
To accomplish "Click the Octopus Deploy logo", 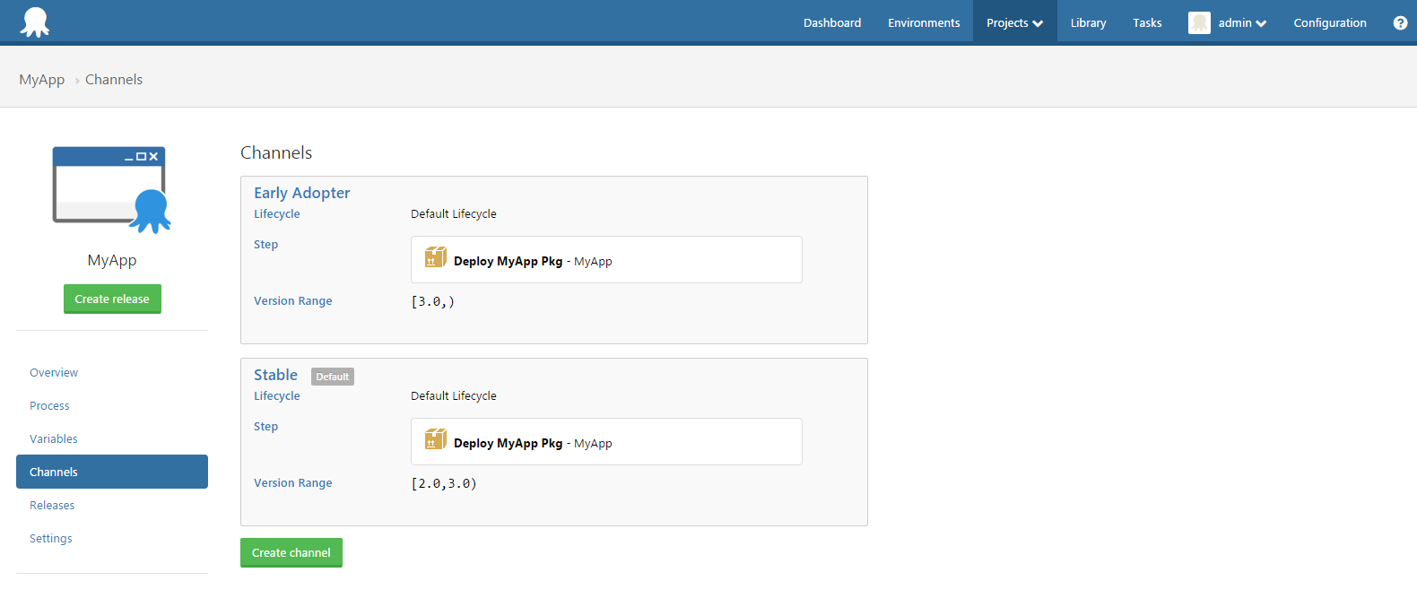I will (35, 22).
